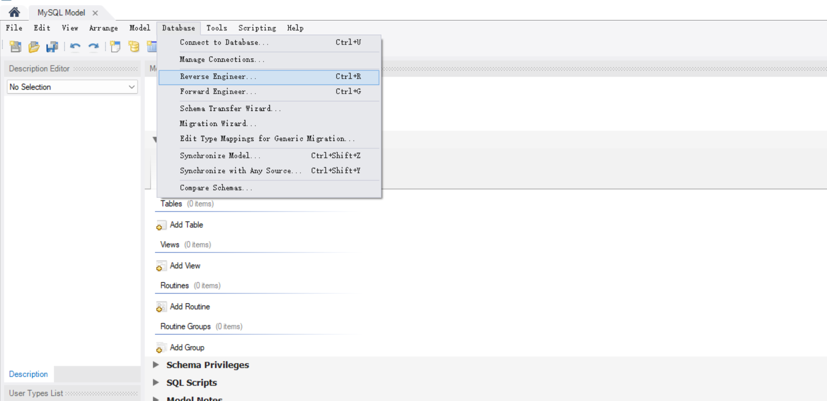827x401 pixels.
Task: Open the Model menu
Action: (140, 28)
